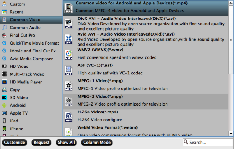
Task: Click the Search input field
Action: (208, 142)
